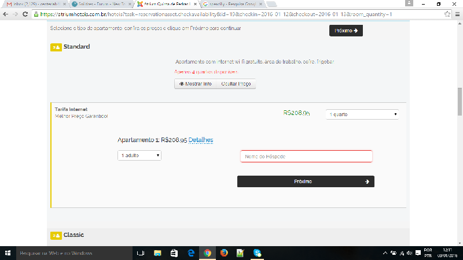
Task: Click the browser back arrow
Action: (x=5, y=13)
